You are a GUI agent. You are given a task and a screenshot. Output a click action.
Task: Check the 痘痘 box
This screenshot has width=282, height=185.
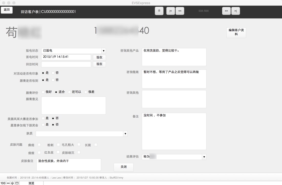(x=39, y=152)
